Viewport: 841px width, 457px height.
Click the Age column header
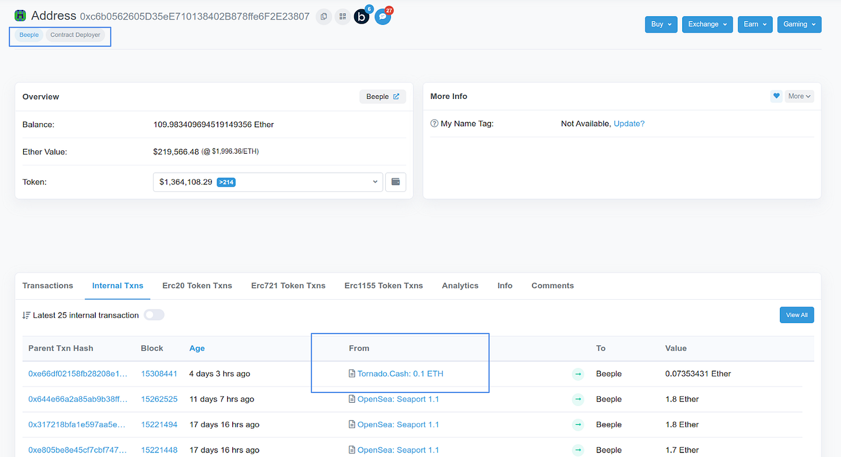pyautogui.click(x=197, y=348)
